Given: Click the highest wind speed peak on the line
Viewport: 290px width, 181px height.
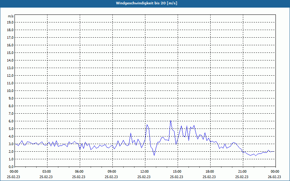Looking at the screenshot, I should [170, 121].
